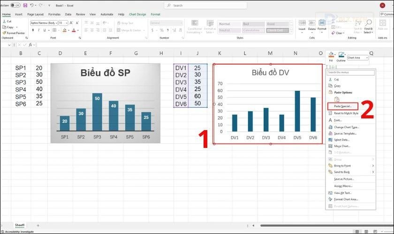Toggle the AutoSave switch
This screenshot has height=234, width=394.
[15, 5]
